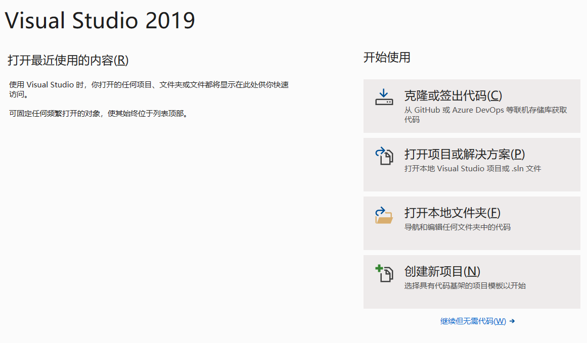Screen dimensions: 587x343
Task: Click the open local folder icon
Action: 384,215
